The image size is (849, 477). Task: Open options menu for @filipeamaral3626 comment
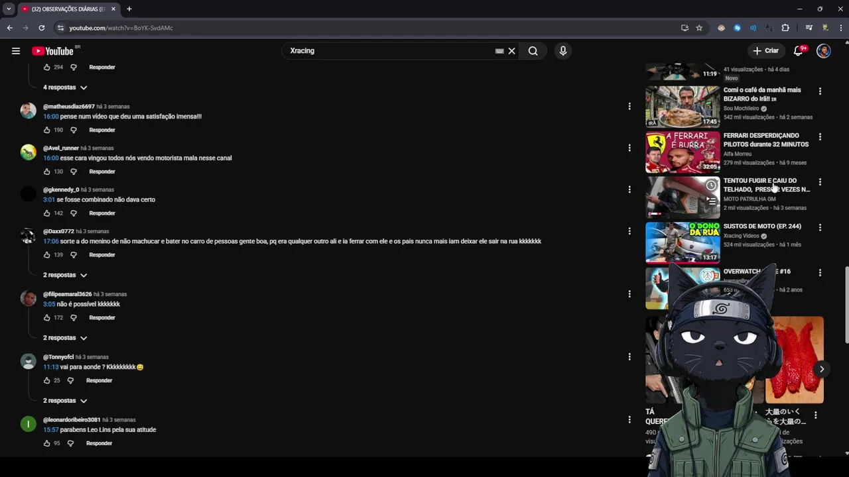point(629,294)
